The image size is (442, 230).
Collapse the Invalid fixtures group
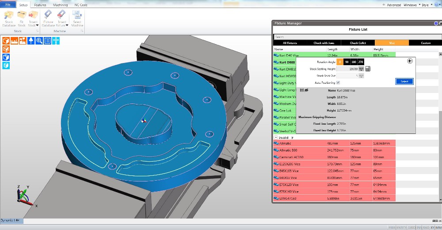[x=276, y=137]
